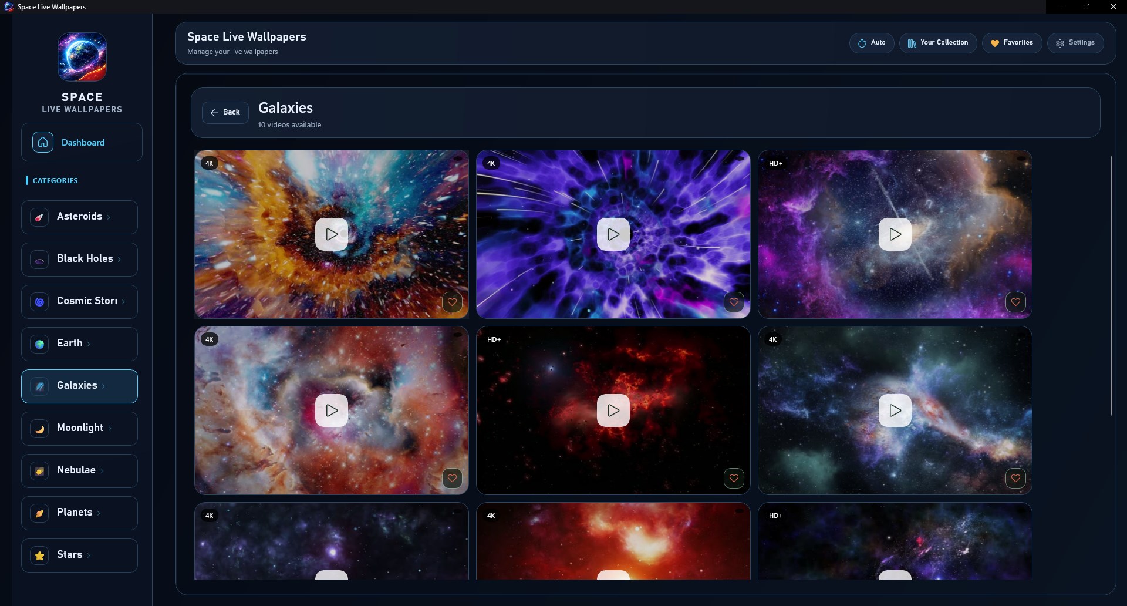
Task: Select the dark blue HD+ thumbnail in bottom row
Action: point(895,541)
